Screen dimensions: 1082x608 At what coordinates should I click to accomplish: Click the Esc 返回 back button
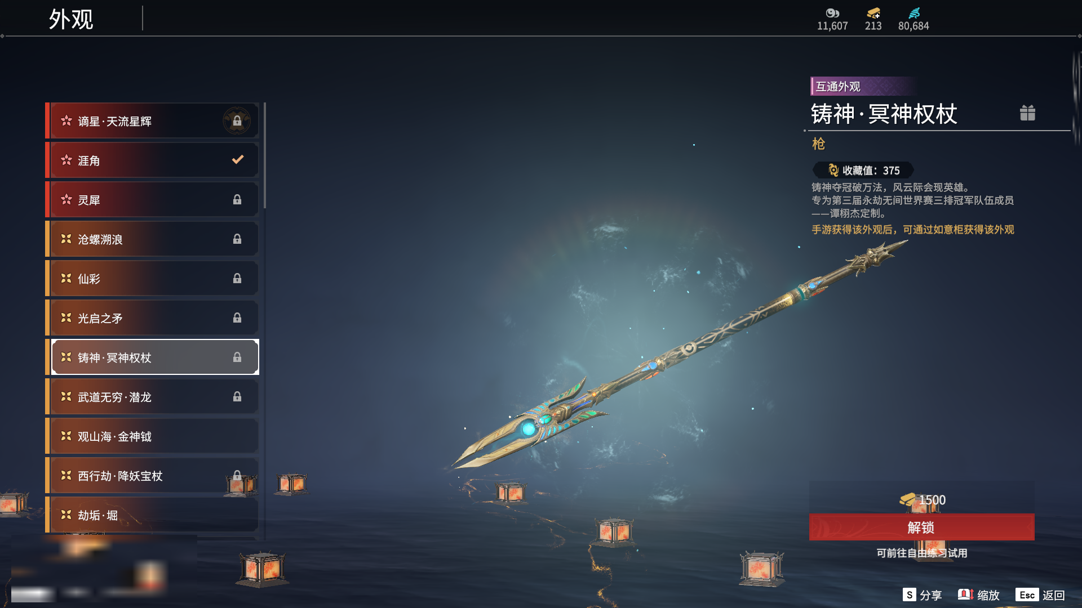[x=1040, y=595]
